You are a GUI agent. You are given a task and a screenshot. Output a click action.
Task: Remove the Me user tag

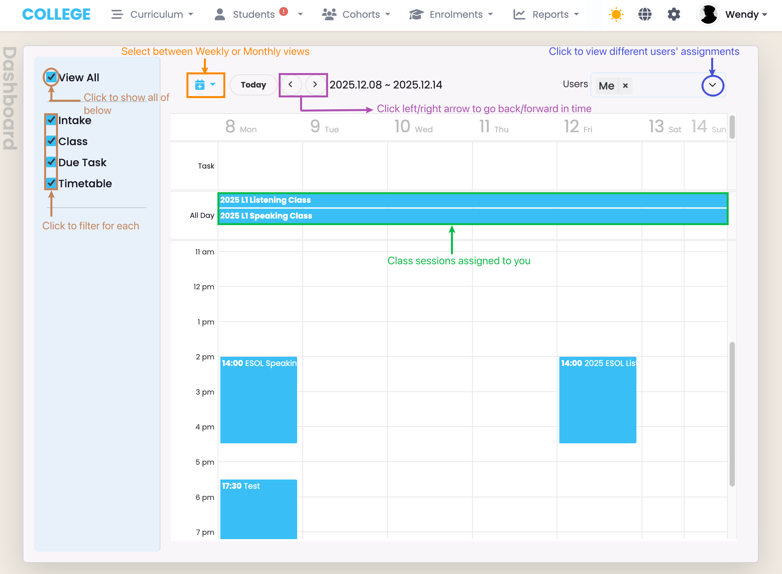pos(625,86)
